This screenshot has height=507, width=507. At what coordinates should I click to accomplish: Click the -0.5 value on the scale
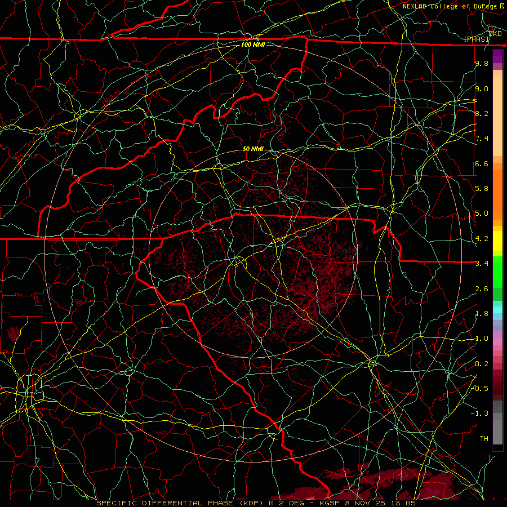click(480, 388)
